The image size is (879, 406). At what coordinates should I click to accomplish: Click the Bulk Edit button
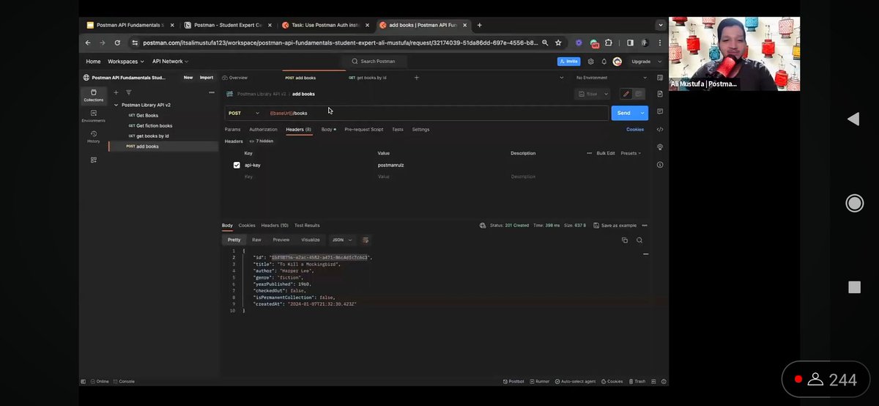point(606,153)
